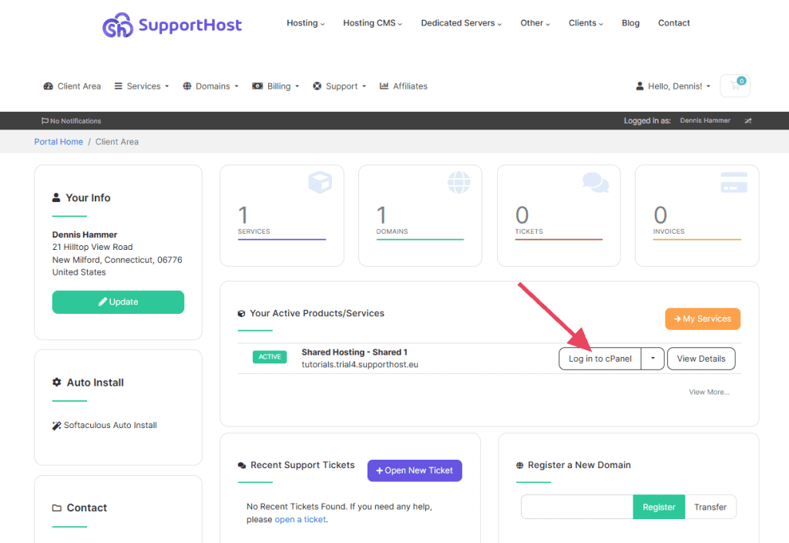The height and width of the screenshot is (543, 789).
Task: Click the globe icon beside Register a New Domain
Action: tap(520, 465)
